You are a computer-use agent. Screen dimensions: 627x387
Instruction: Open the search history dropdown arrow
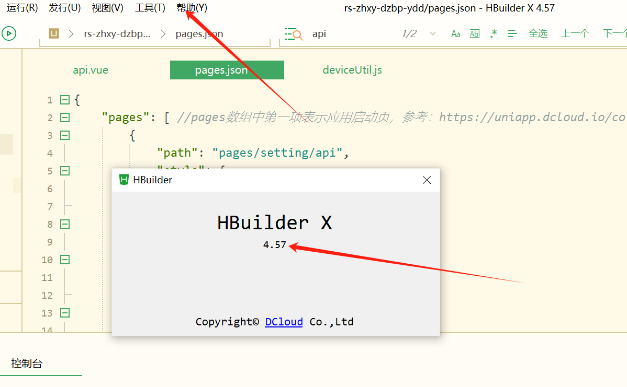click(x=433, y=34)
